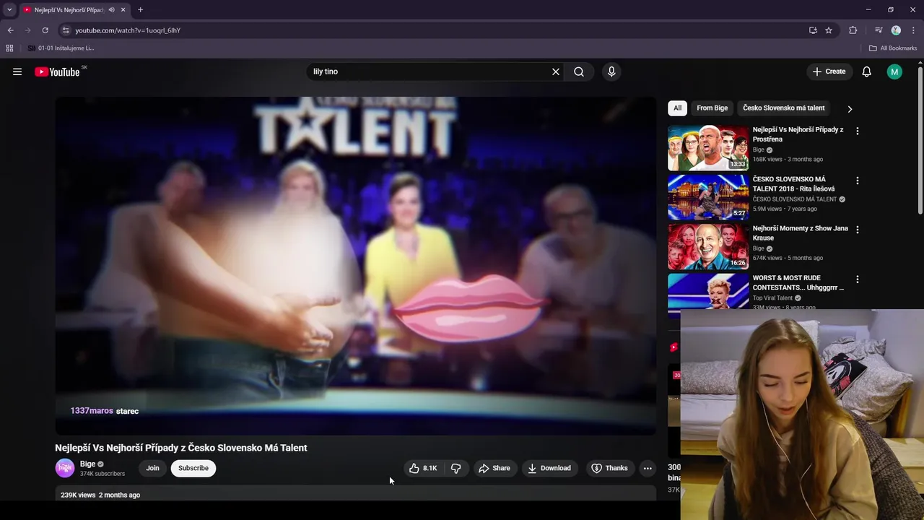Bookmark this page with star icon
Viewport: 924px width, 520px height.
coord(829,30)
